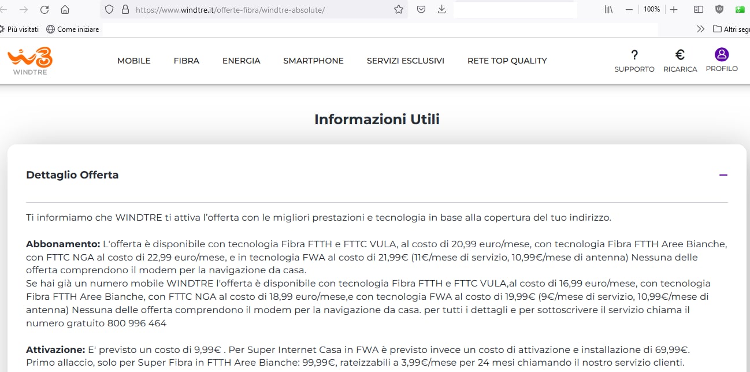
Task: Zoom out using the minus button
Action: tap(629, 9)
